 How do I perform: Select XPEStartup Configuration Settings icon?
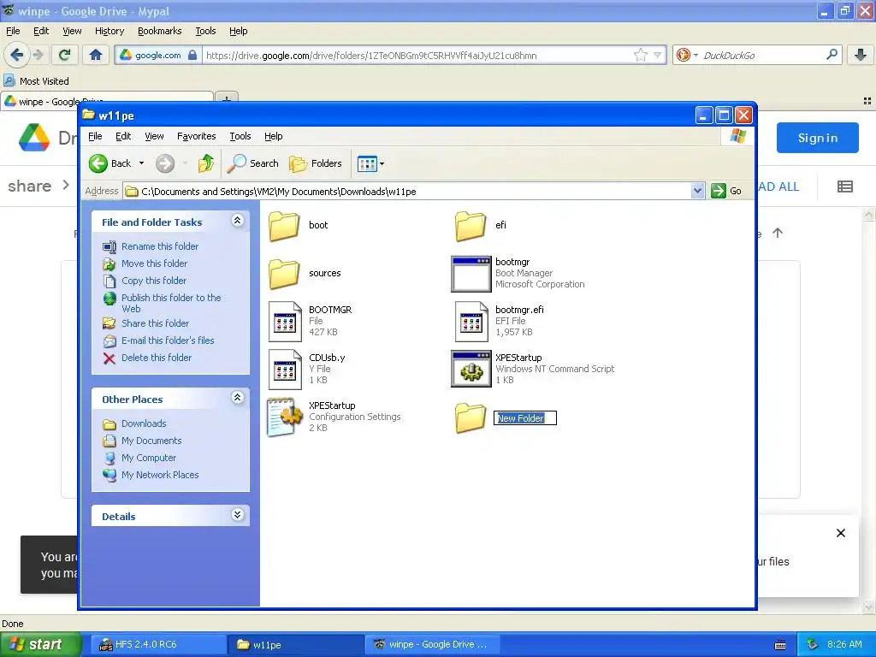tap(284, 417)
